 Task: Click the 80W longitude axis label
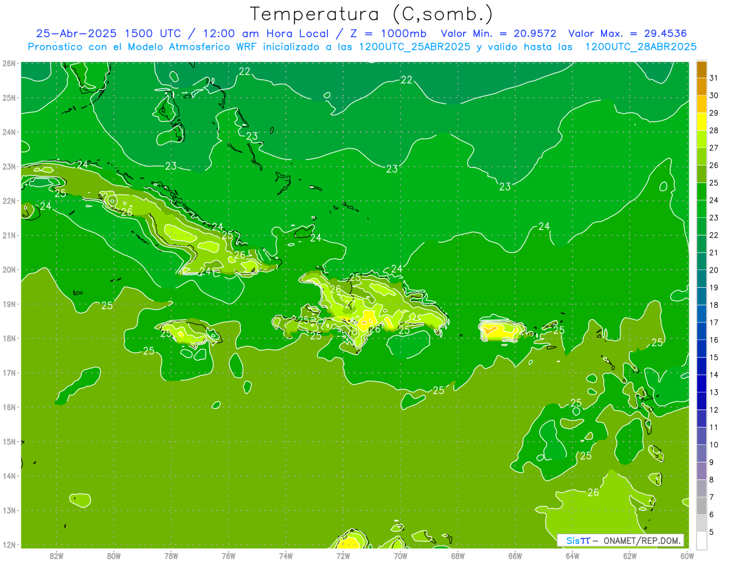pos(113,555)
